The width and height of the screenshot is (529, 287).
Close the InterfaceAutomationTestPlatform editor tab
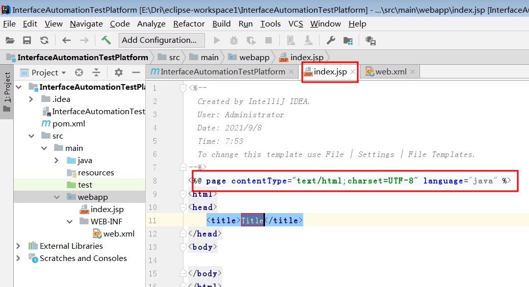(x=291, y=72)
